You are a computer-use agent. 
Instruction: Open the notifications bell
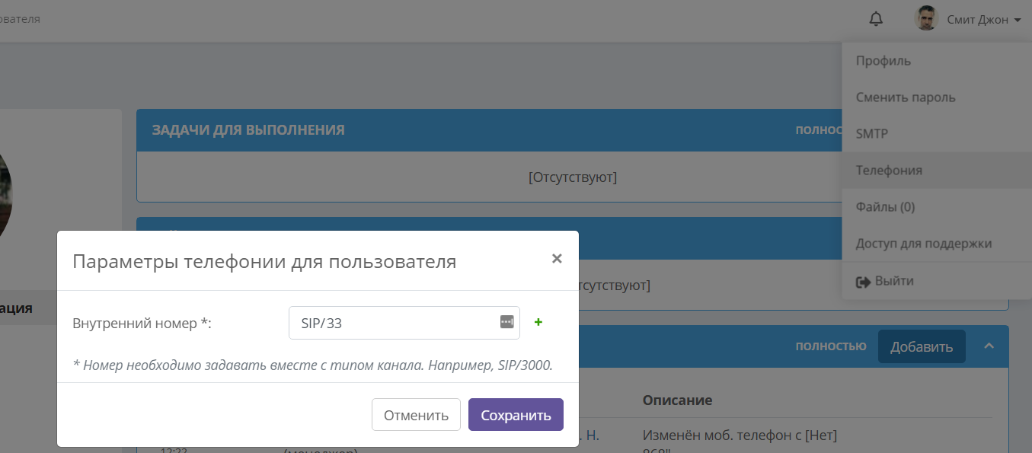(x=877, y=19)
